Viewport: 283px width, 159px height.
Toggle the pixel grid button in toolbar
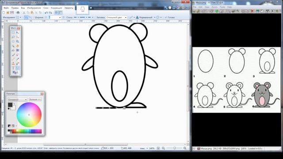pyautogui.click(x=56, y=13)
